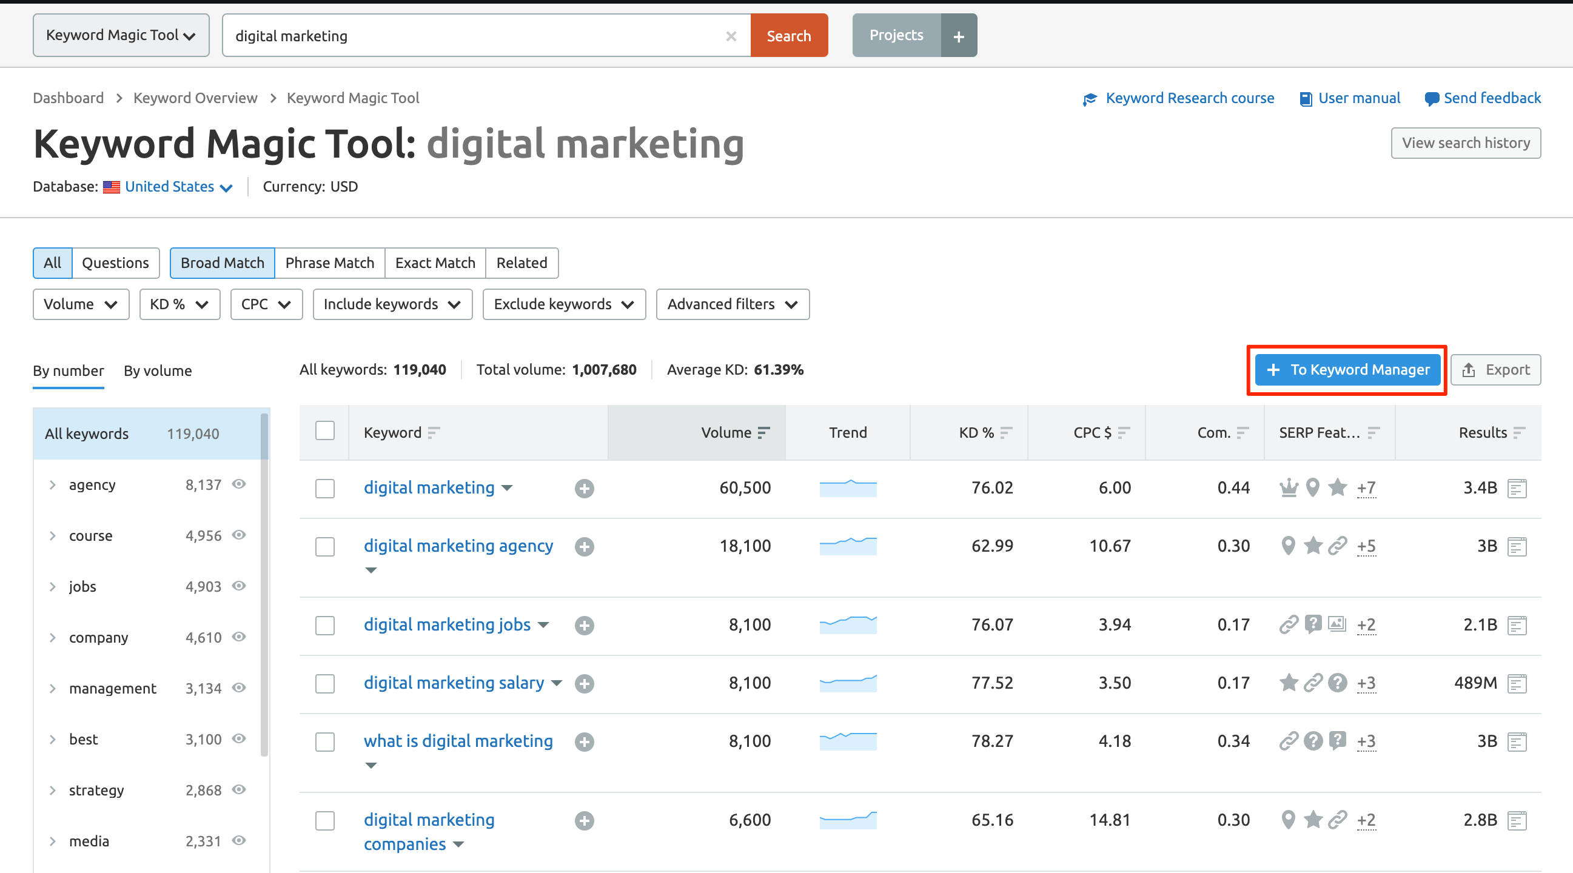Tick checkbox for digital marketing jobs row
Screen dimensions: 1573x873
tap(324, 625)
